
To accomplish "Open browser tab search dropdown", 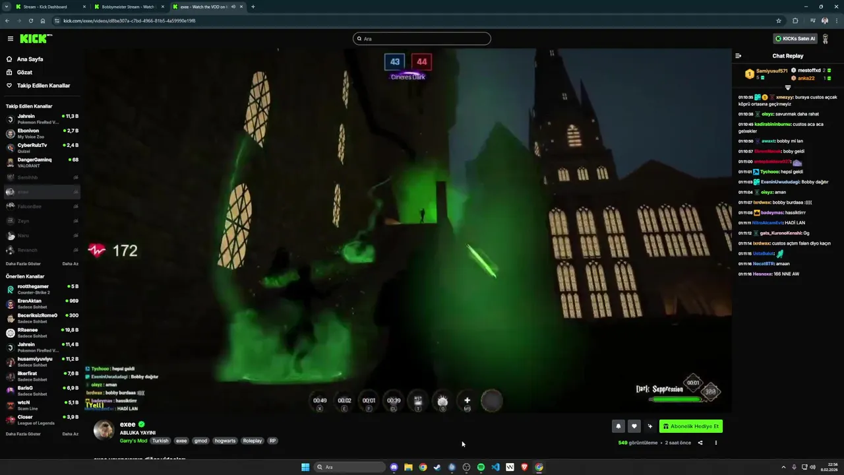I will [6, 7].
